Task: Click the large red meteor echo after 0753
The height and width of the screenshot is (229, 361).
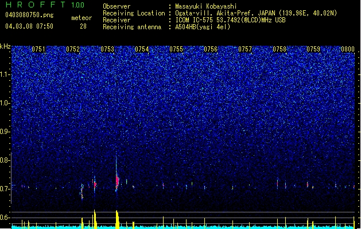Action: coord(117,181)
